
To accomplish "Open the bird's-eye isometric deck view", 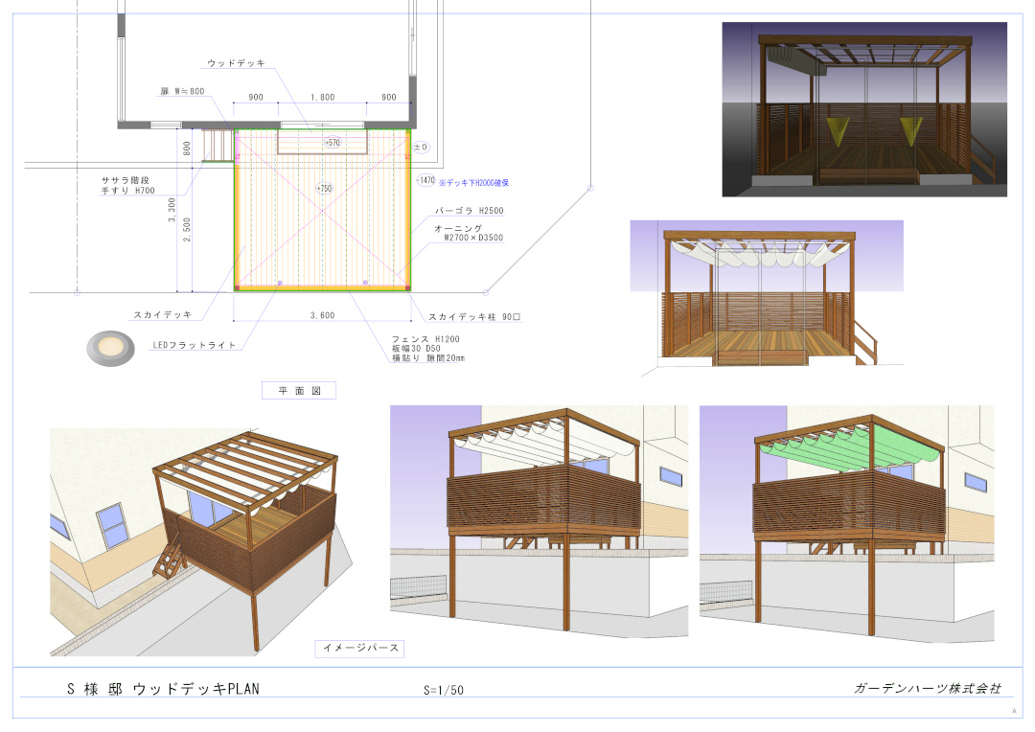I will 201,542.
